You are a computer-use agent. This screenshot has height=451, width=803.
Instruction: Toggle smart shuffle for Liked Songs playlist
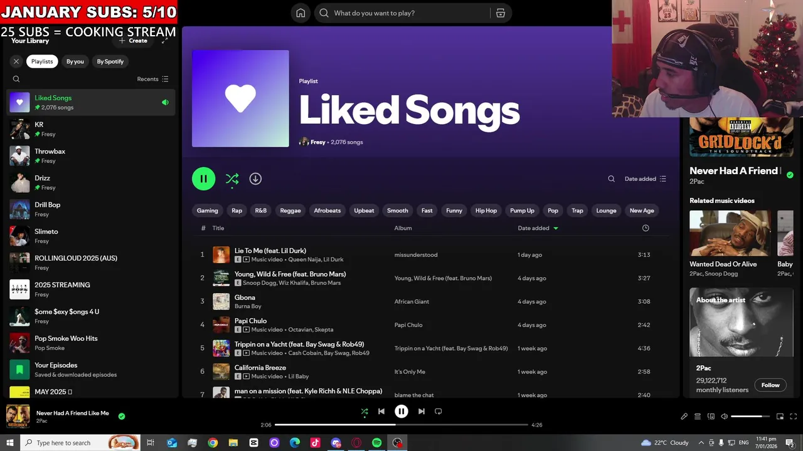[231, 179]
